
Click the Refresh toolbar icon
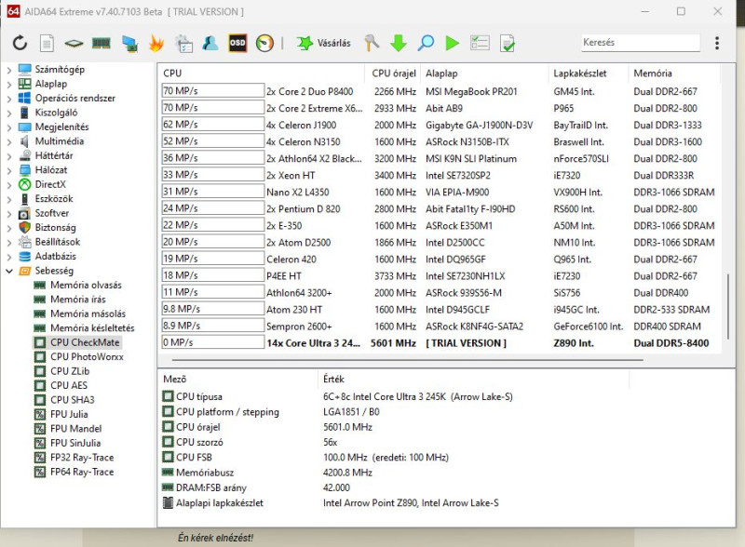(20, 43)
